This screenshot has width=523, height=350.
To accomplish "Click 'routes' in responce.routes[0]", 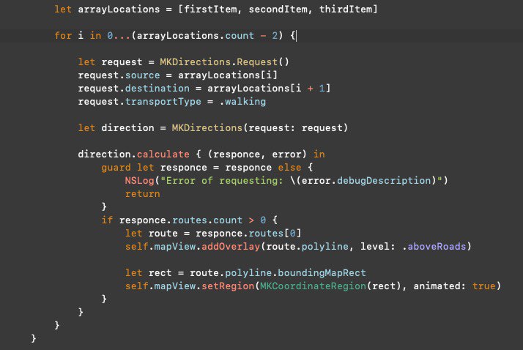I will [x=266, y=234].
